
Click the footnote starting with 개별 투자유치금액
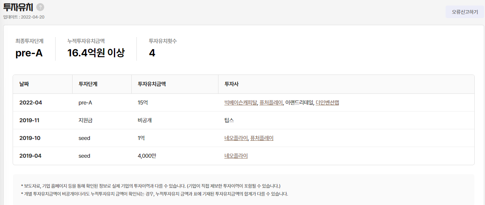point(155,194)
